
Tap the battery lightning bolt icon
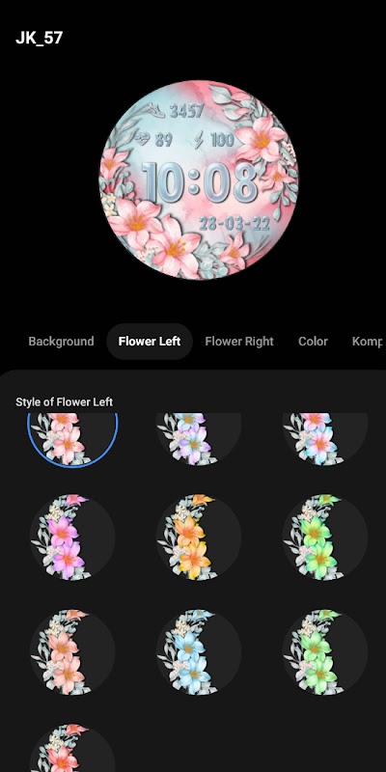(199, 140)
